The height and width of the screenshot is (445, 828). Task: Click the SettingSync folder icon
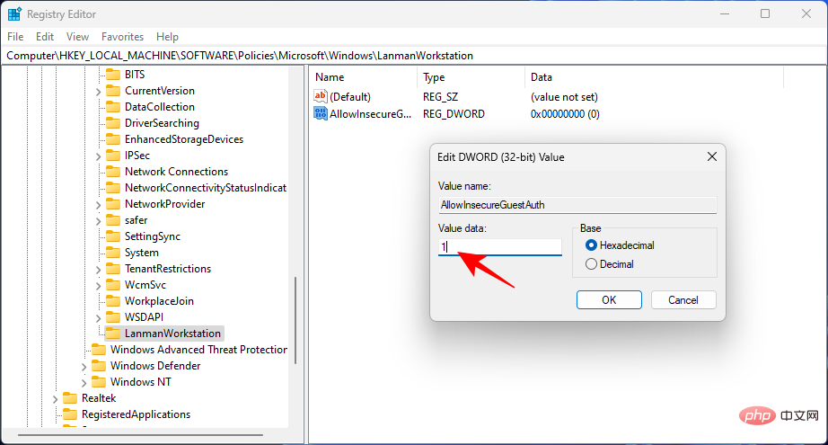click(x=113, y=236)
